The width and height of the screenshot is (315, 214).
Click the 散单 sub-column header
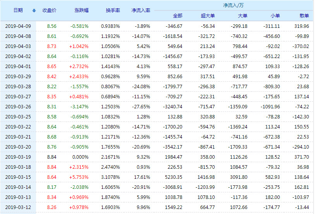(304, 16)
